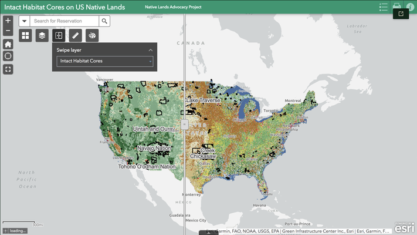Click the print icon in header
The image size is (417, 235).
[x=397, y=7]
